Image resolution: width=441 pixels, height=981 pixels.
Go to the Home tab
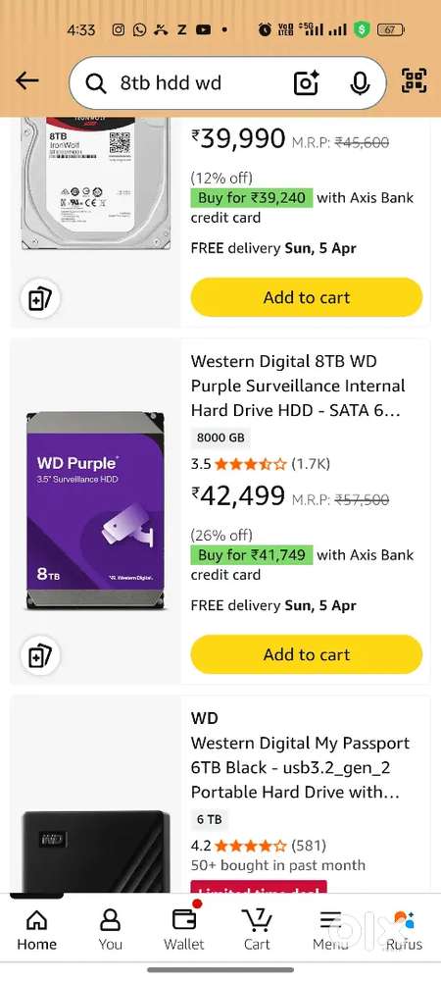tap(36, 929)
